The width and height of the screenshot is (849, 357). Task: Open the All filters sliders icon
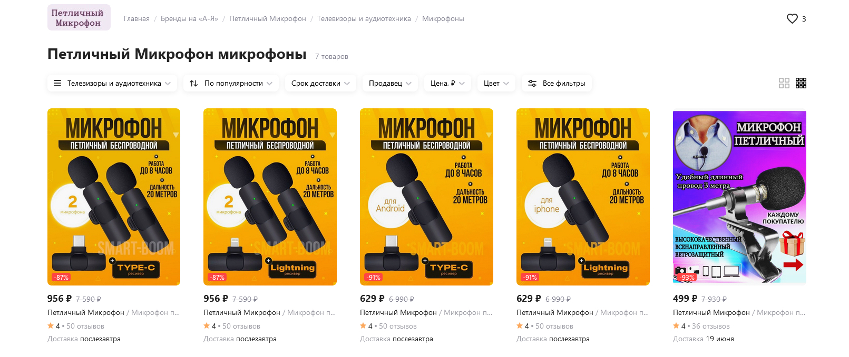coord(532,83)
